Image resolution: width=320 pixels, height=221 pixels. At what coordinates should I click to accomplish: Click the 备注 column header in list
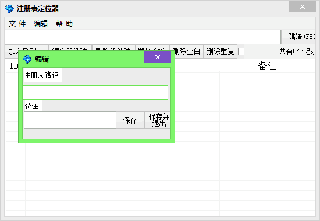point(267,66)
